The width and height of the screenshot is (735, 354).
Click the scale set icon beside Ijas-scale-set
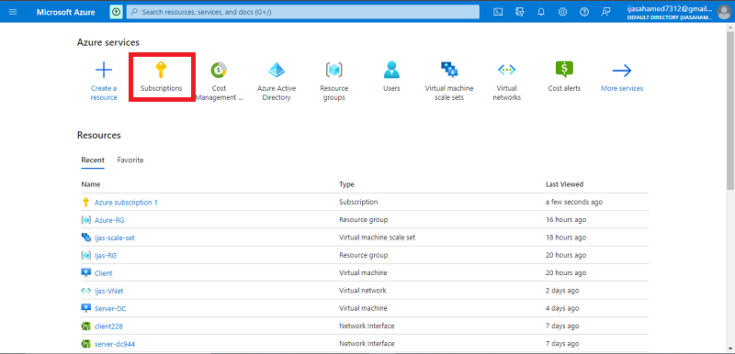(85, 238)
